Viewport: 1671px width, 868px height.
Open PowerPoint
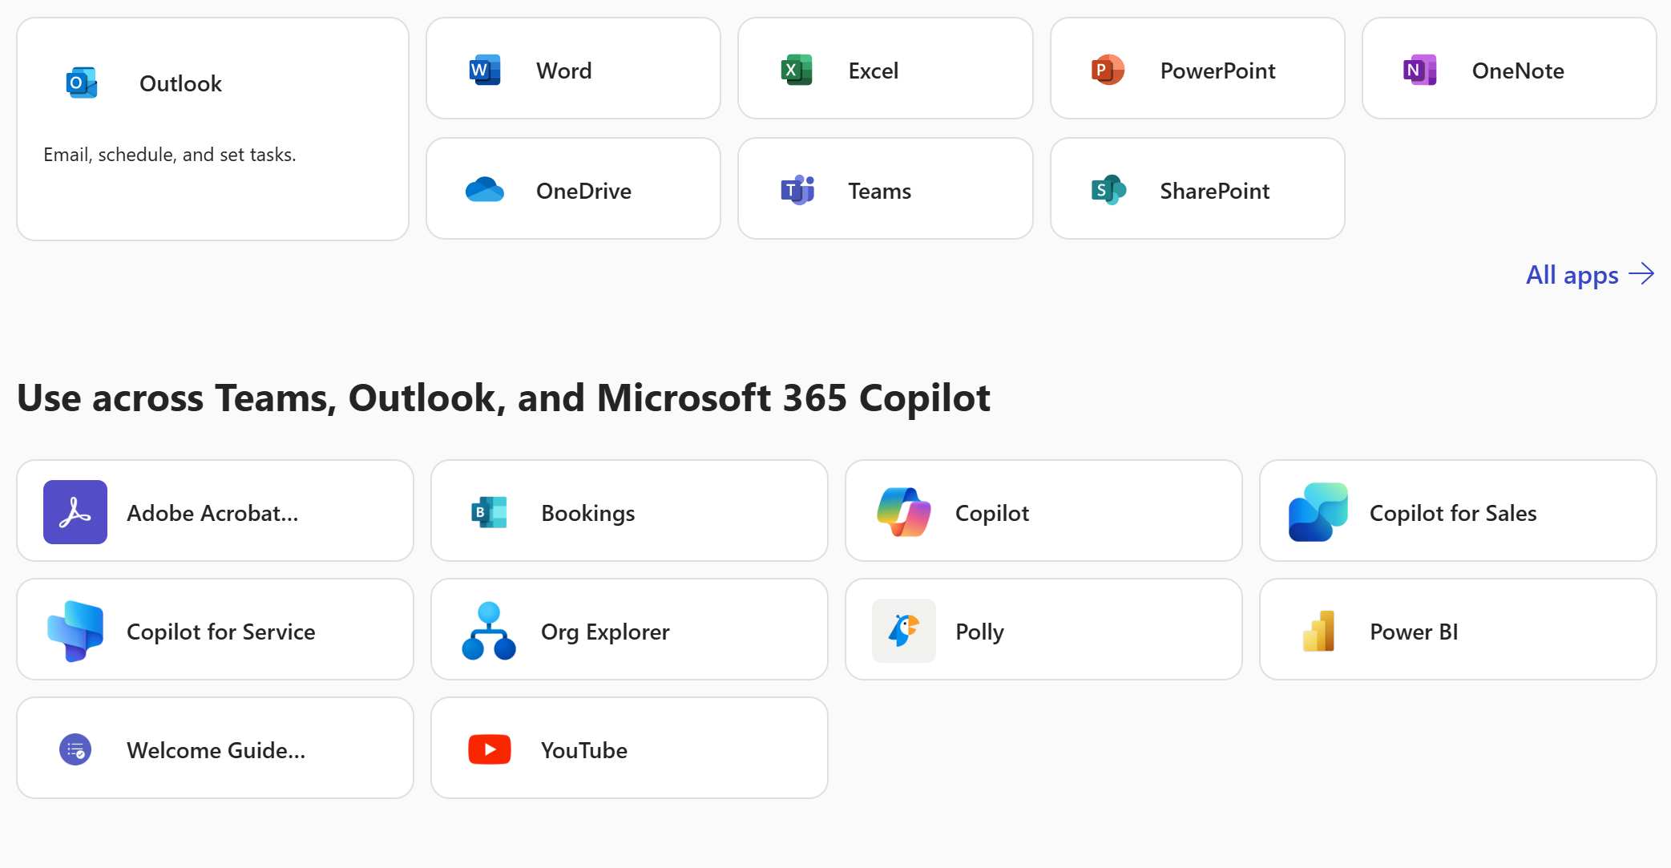1197,70
